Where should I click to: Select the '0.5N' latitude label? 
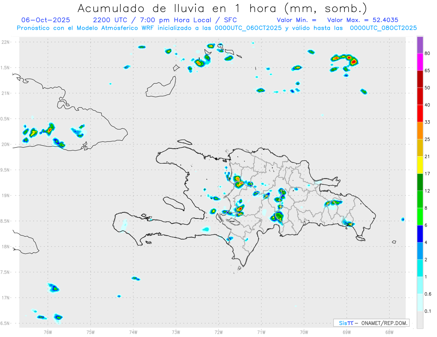5,119
